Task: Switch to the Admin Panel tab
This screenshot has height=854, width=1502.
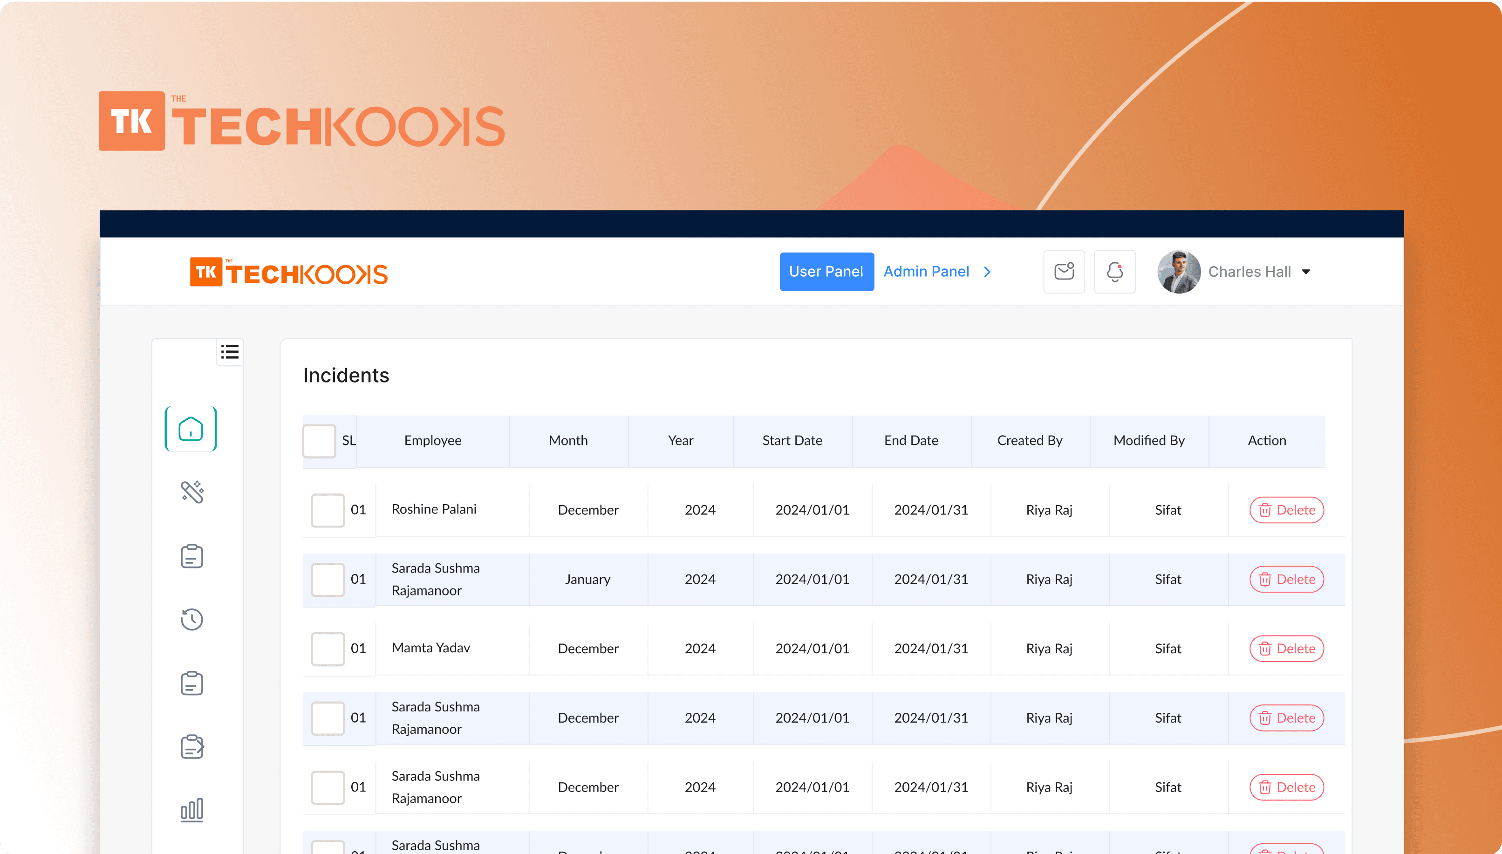Action: pyautogui.click(x=926, y=272)
